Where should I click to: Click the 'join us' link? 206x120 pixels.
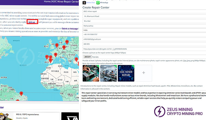point(32,22)
